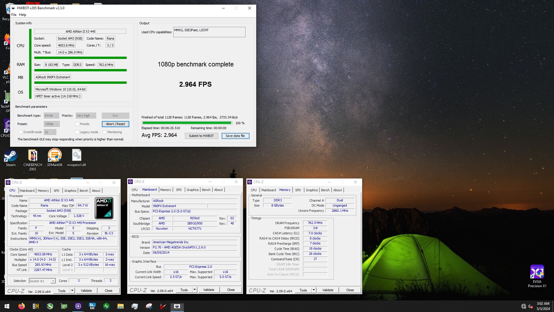
Task: Open the Socket #1 Selection dropdown
Action: [42, 281]
